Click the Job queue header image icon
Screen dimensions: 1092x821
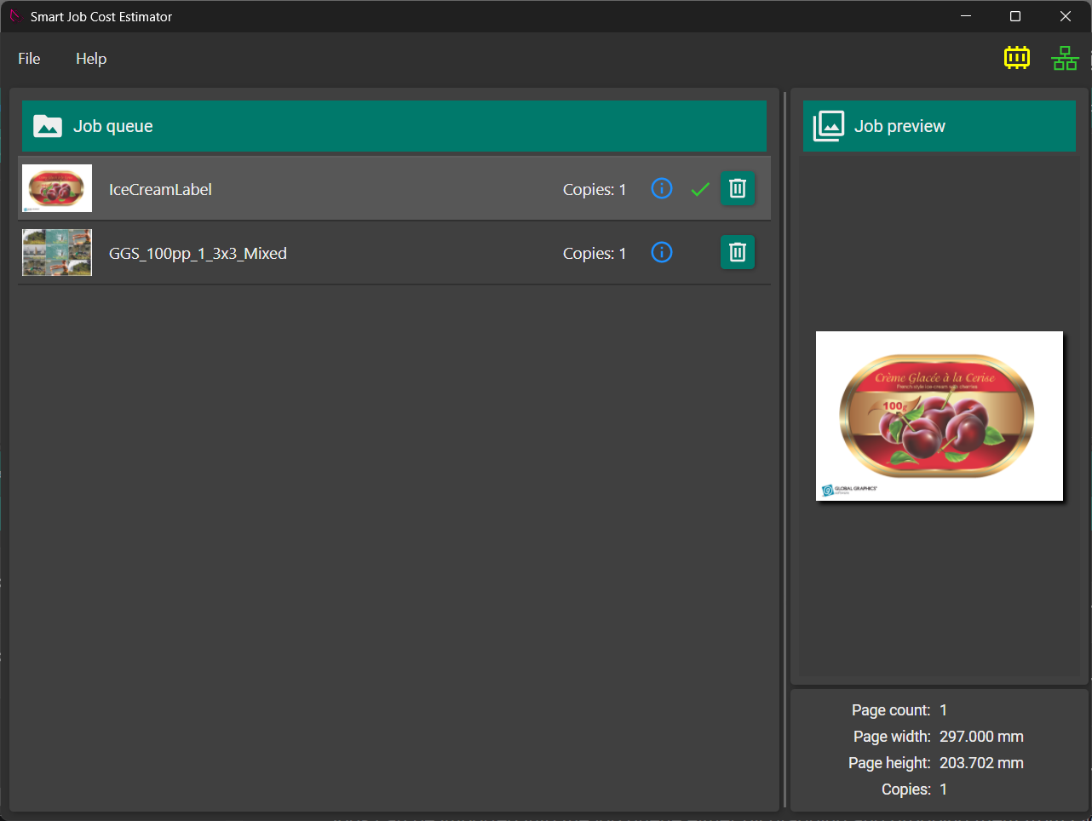(x=48, y=126)
